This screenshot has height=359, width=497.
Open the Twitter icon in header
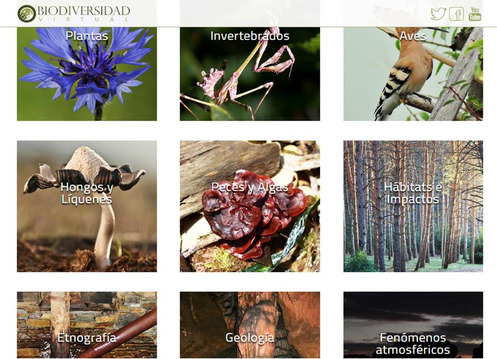[x=438, y=13]
